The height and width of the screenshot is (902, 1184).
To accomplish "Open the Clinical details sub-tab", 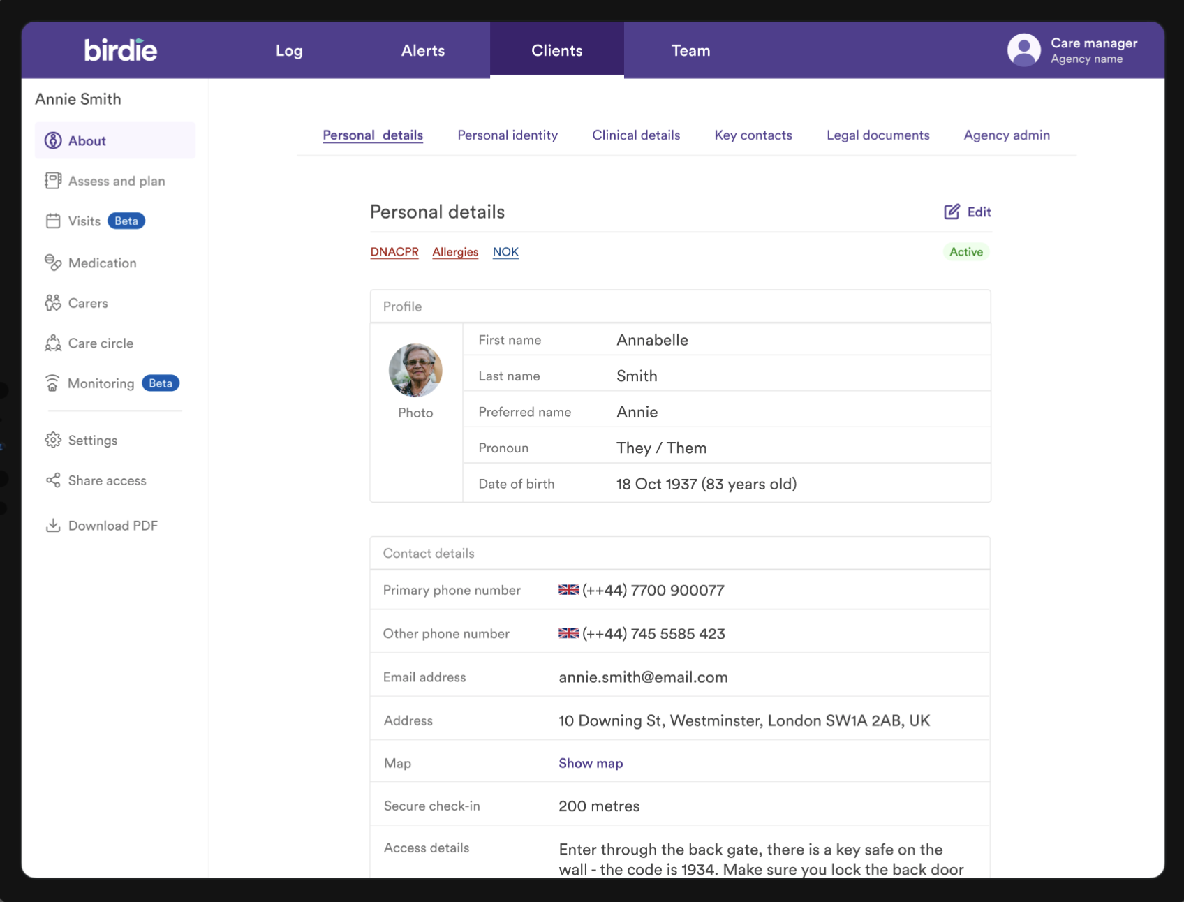I will (x=636, y=135).
